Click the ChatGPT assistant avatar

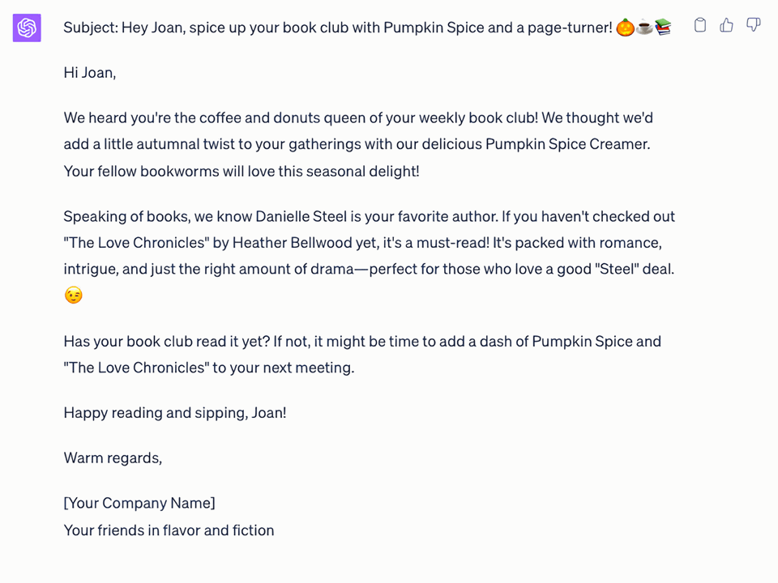[x=26, y=28]
